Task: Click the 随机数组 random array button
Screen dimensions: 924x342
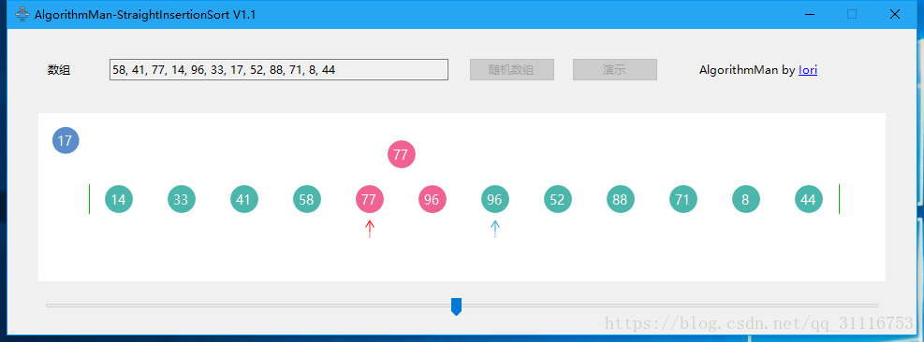Action: point(511,69)
